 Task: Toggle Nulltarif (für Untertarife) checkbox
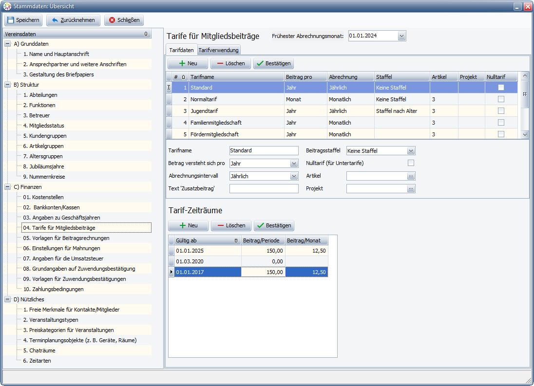[x=411, y=163]
